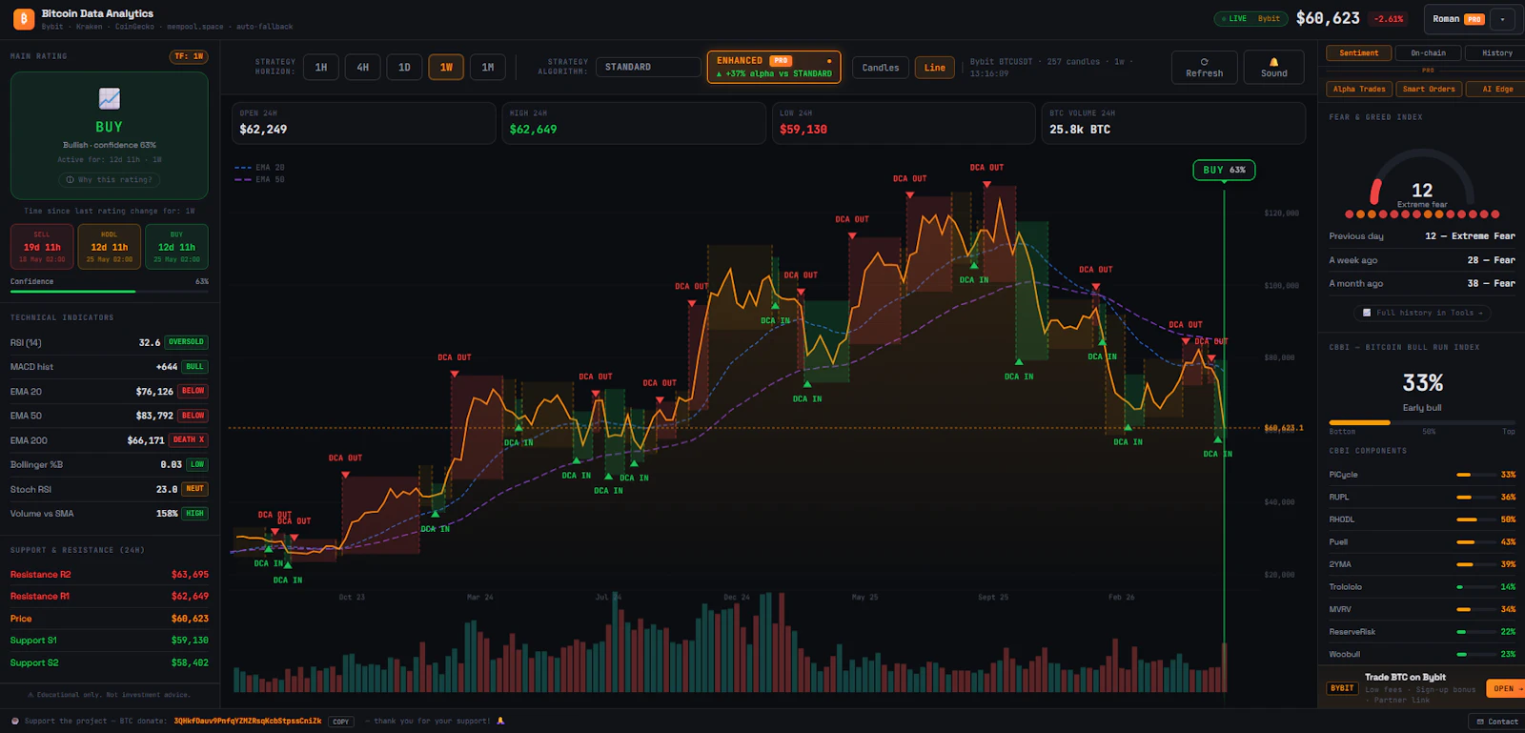Click the EMA 50 legend entry
The width and height of the screenshot is (1525, 733).
(259, 179)
